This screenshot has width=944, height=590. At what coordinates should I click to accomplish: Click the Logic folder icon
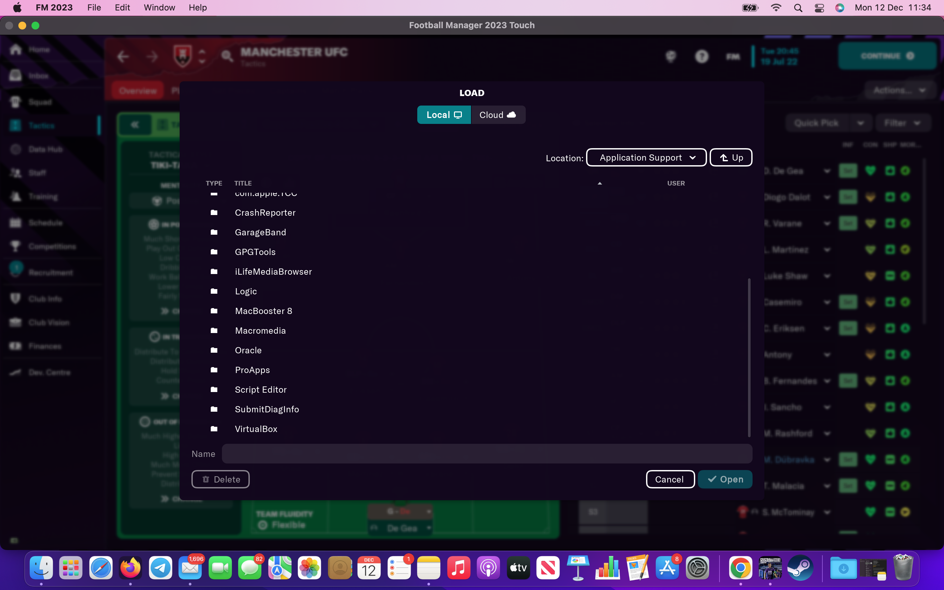[214, 291]
